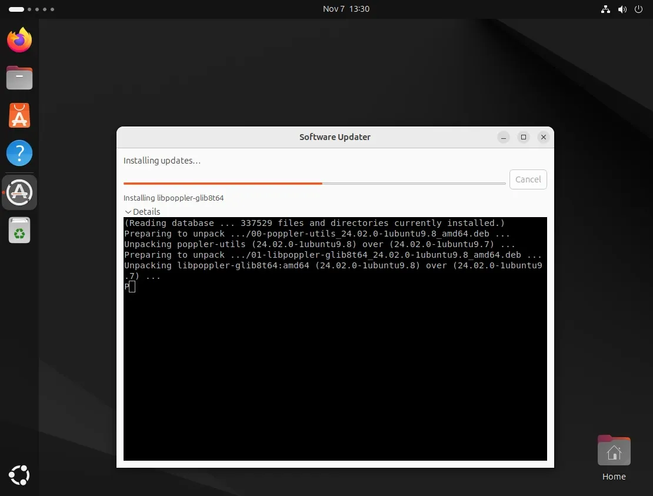
Task: Click Software Updater icon in dock
Action: [x=19, y=192]
